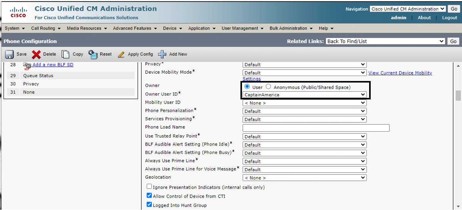This screenshot has height=210, width=462.
Task: Click the Save disk icon
Action: (x=9, y=55)
